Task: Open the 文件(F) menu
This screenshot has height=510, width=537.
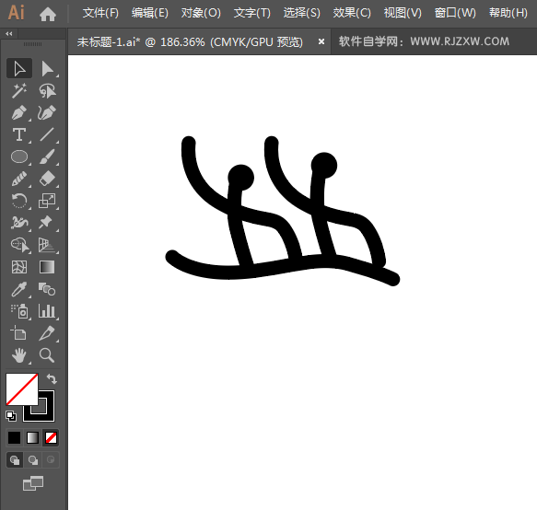Action: (x=100, y=13)
